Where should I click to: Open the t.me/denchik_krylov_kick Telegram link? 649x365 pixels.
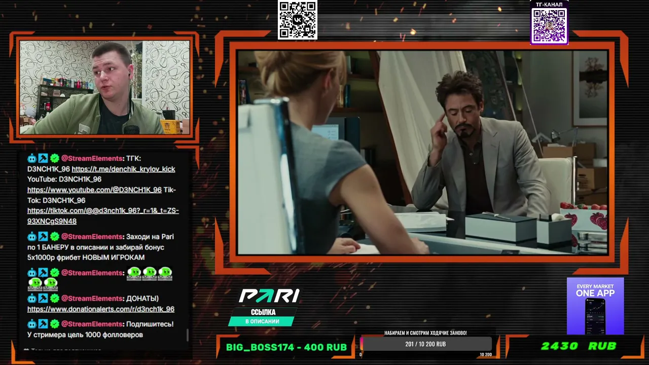coord(123,169)
